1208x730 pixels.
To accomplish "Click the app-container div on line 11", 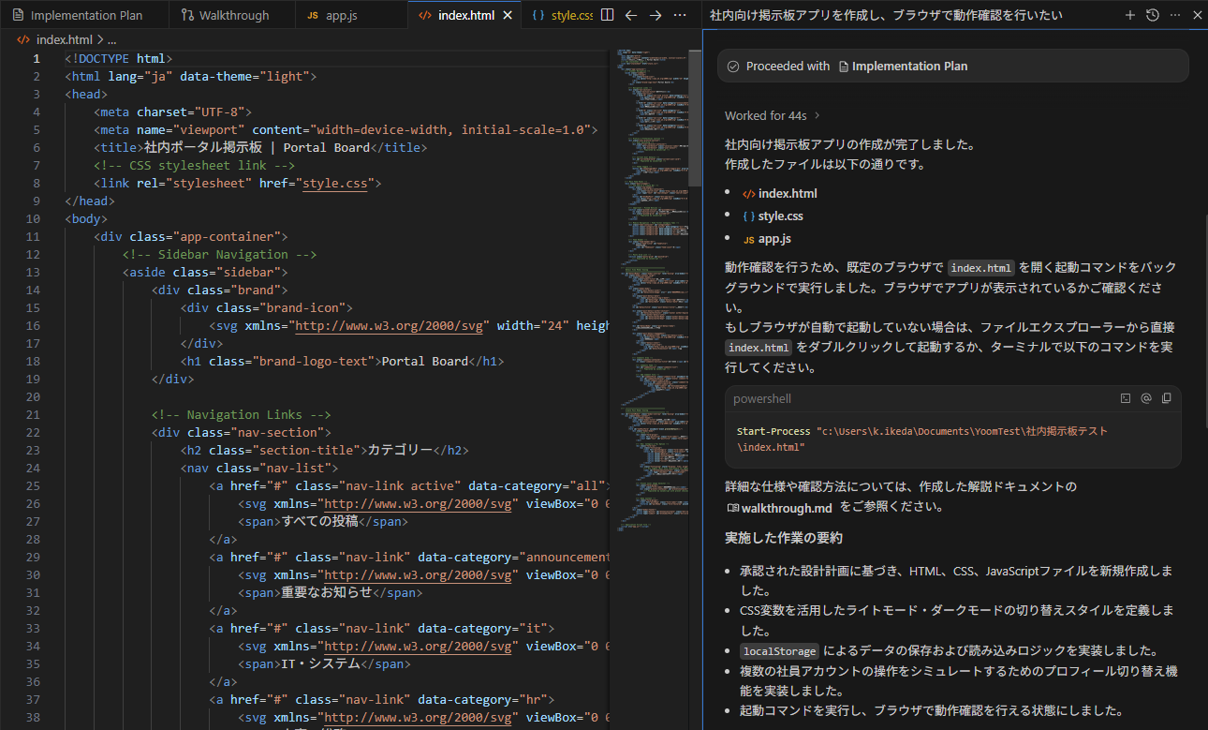I will click(190, 236).
